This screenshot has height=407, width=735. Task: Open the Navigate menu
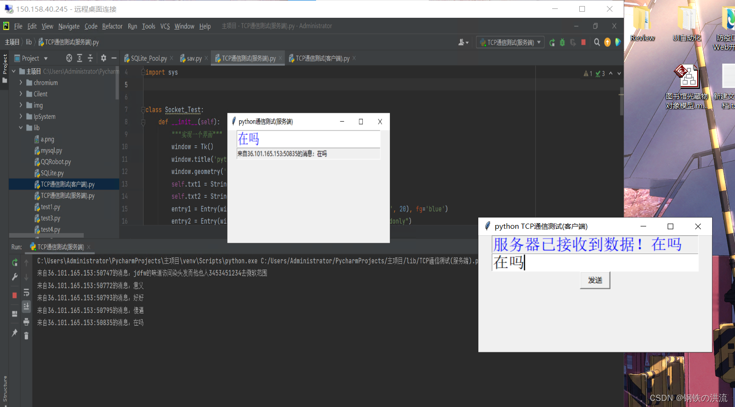tap(69, 26)
